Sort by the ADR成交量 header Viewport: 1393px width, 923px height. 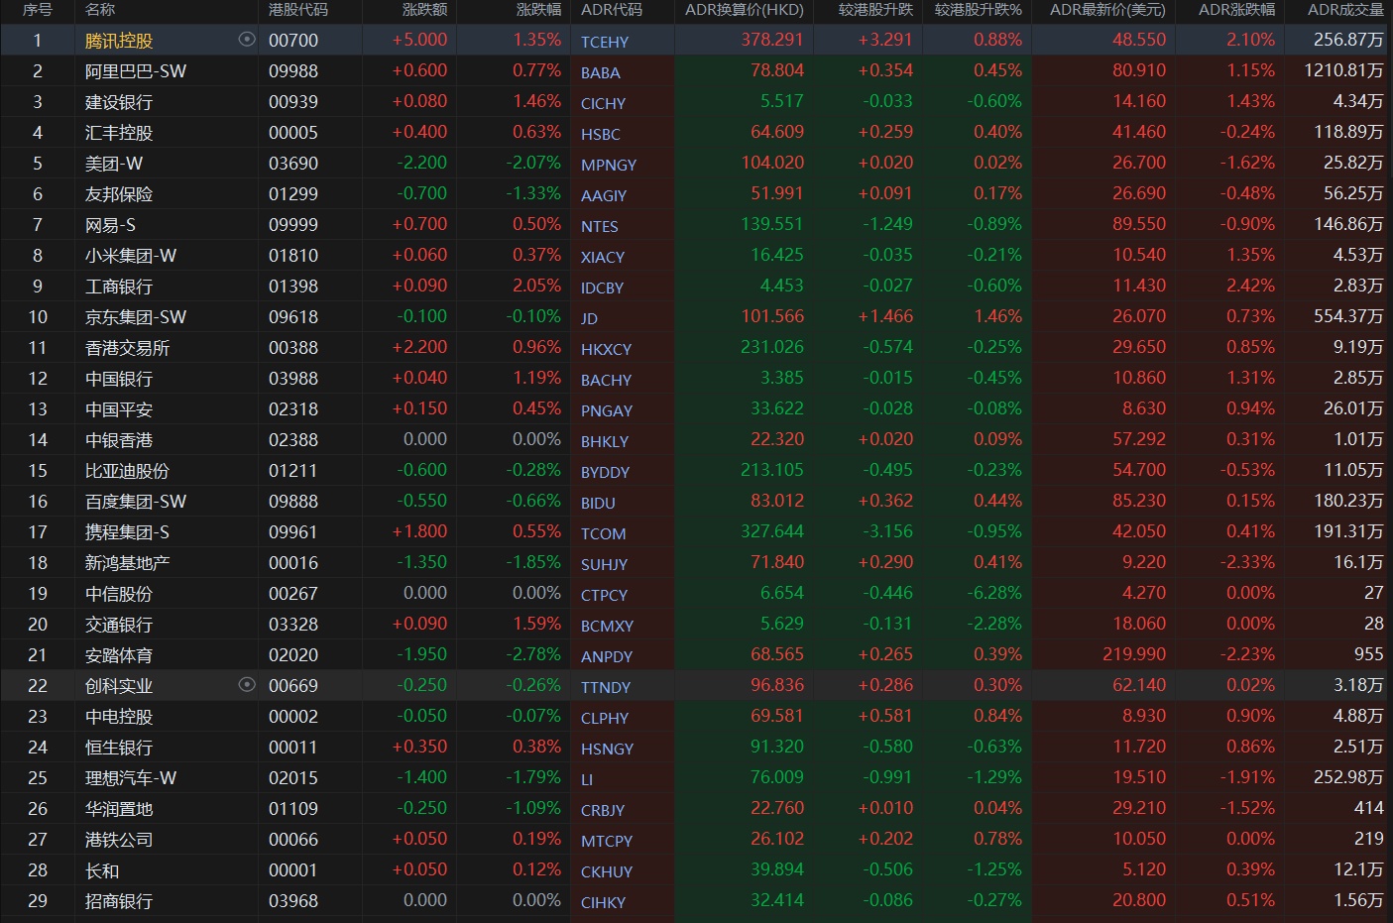[1345, 10]
